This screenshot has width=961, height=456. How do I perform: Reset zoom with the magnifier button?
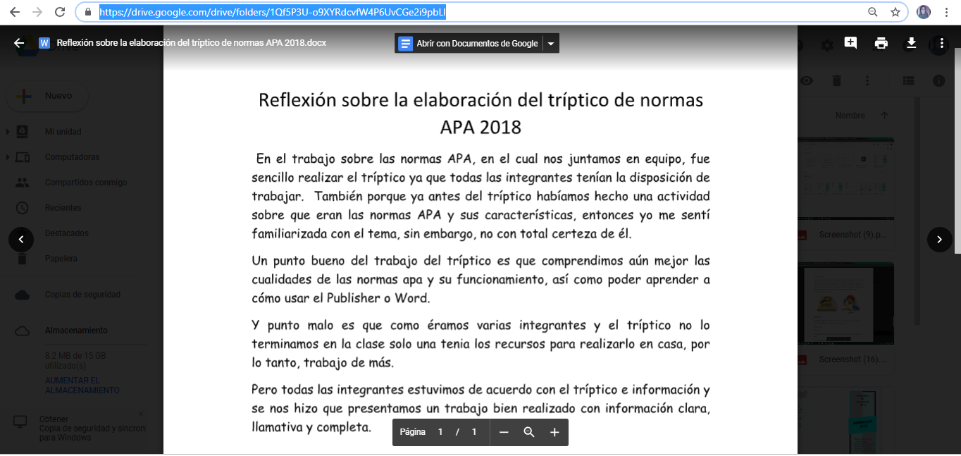(x=529, y=432)
